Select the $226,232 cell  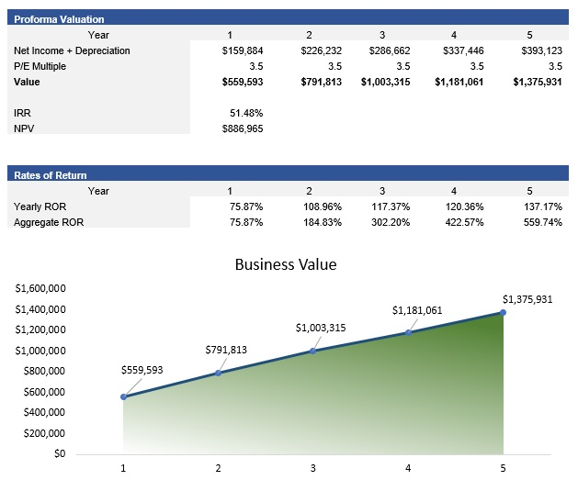coord(322,50)
